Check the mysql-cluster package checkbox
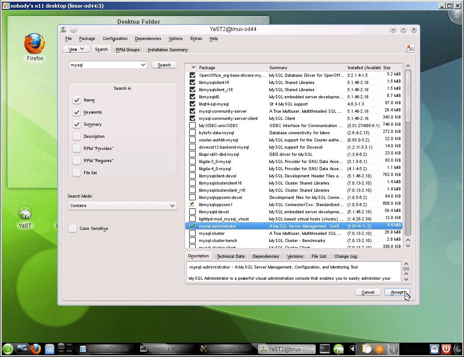This screenshot has height=357, width=464. tap(192, 234)
